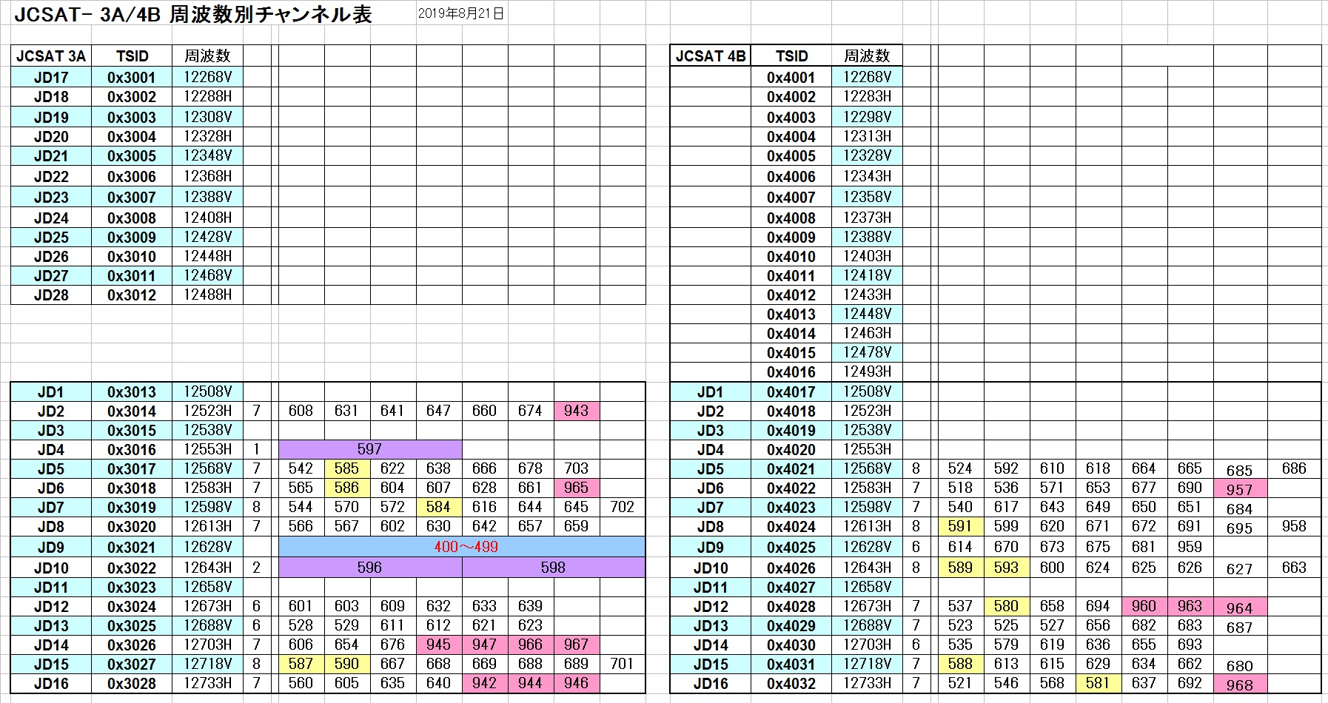The height and width of the screenshot is (703, 1328).
Task: Select yellow channel cell 593
Action: (x=1007, y=568)
